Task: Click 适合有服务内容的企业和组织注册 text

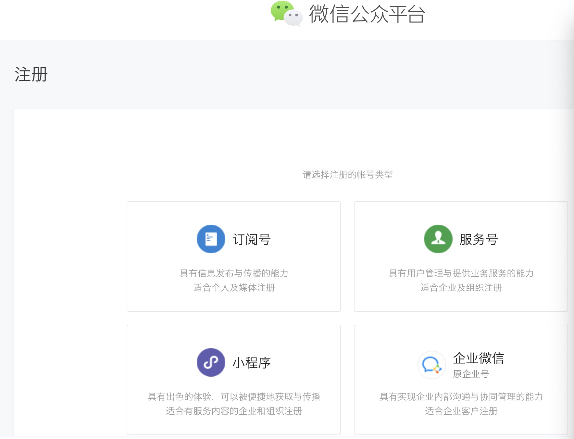Action: 234,411
